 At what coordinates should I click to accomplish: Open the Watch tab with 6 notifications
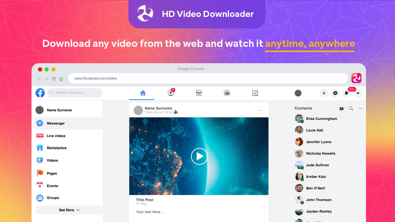pyautogui.click(x=171, y=93)
